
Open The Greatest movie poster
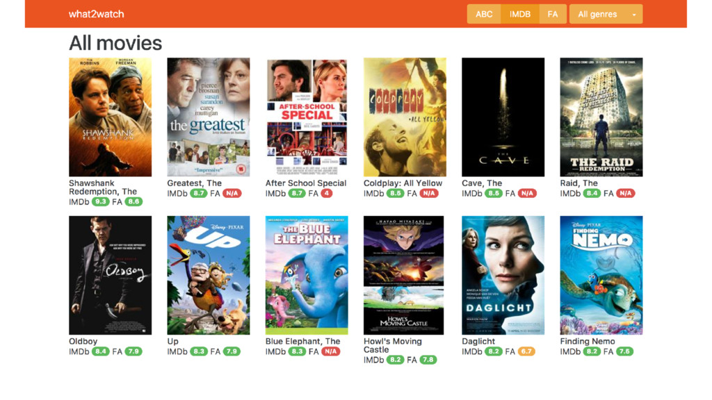click(x=209, y=117)
